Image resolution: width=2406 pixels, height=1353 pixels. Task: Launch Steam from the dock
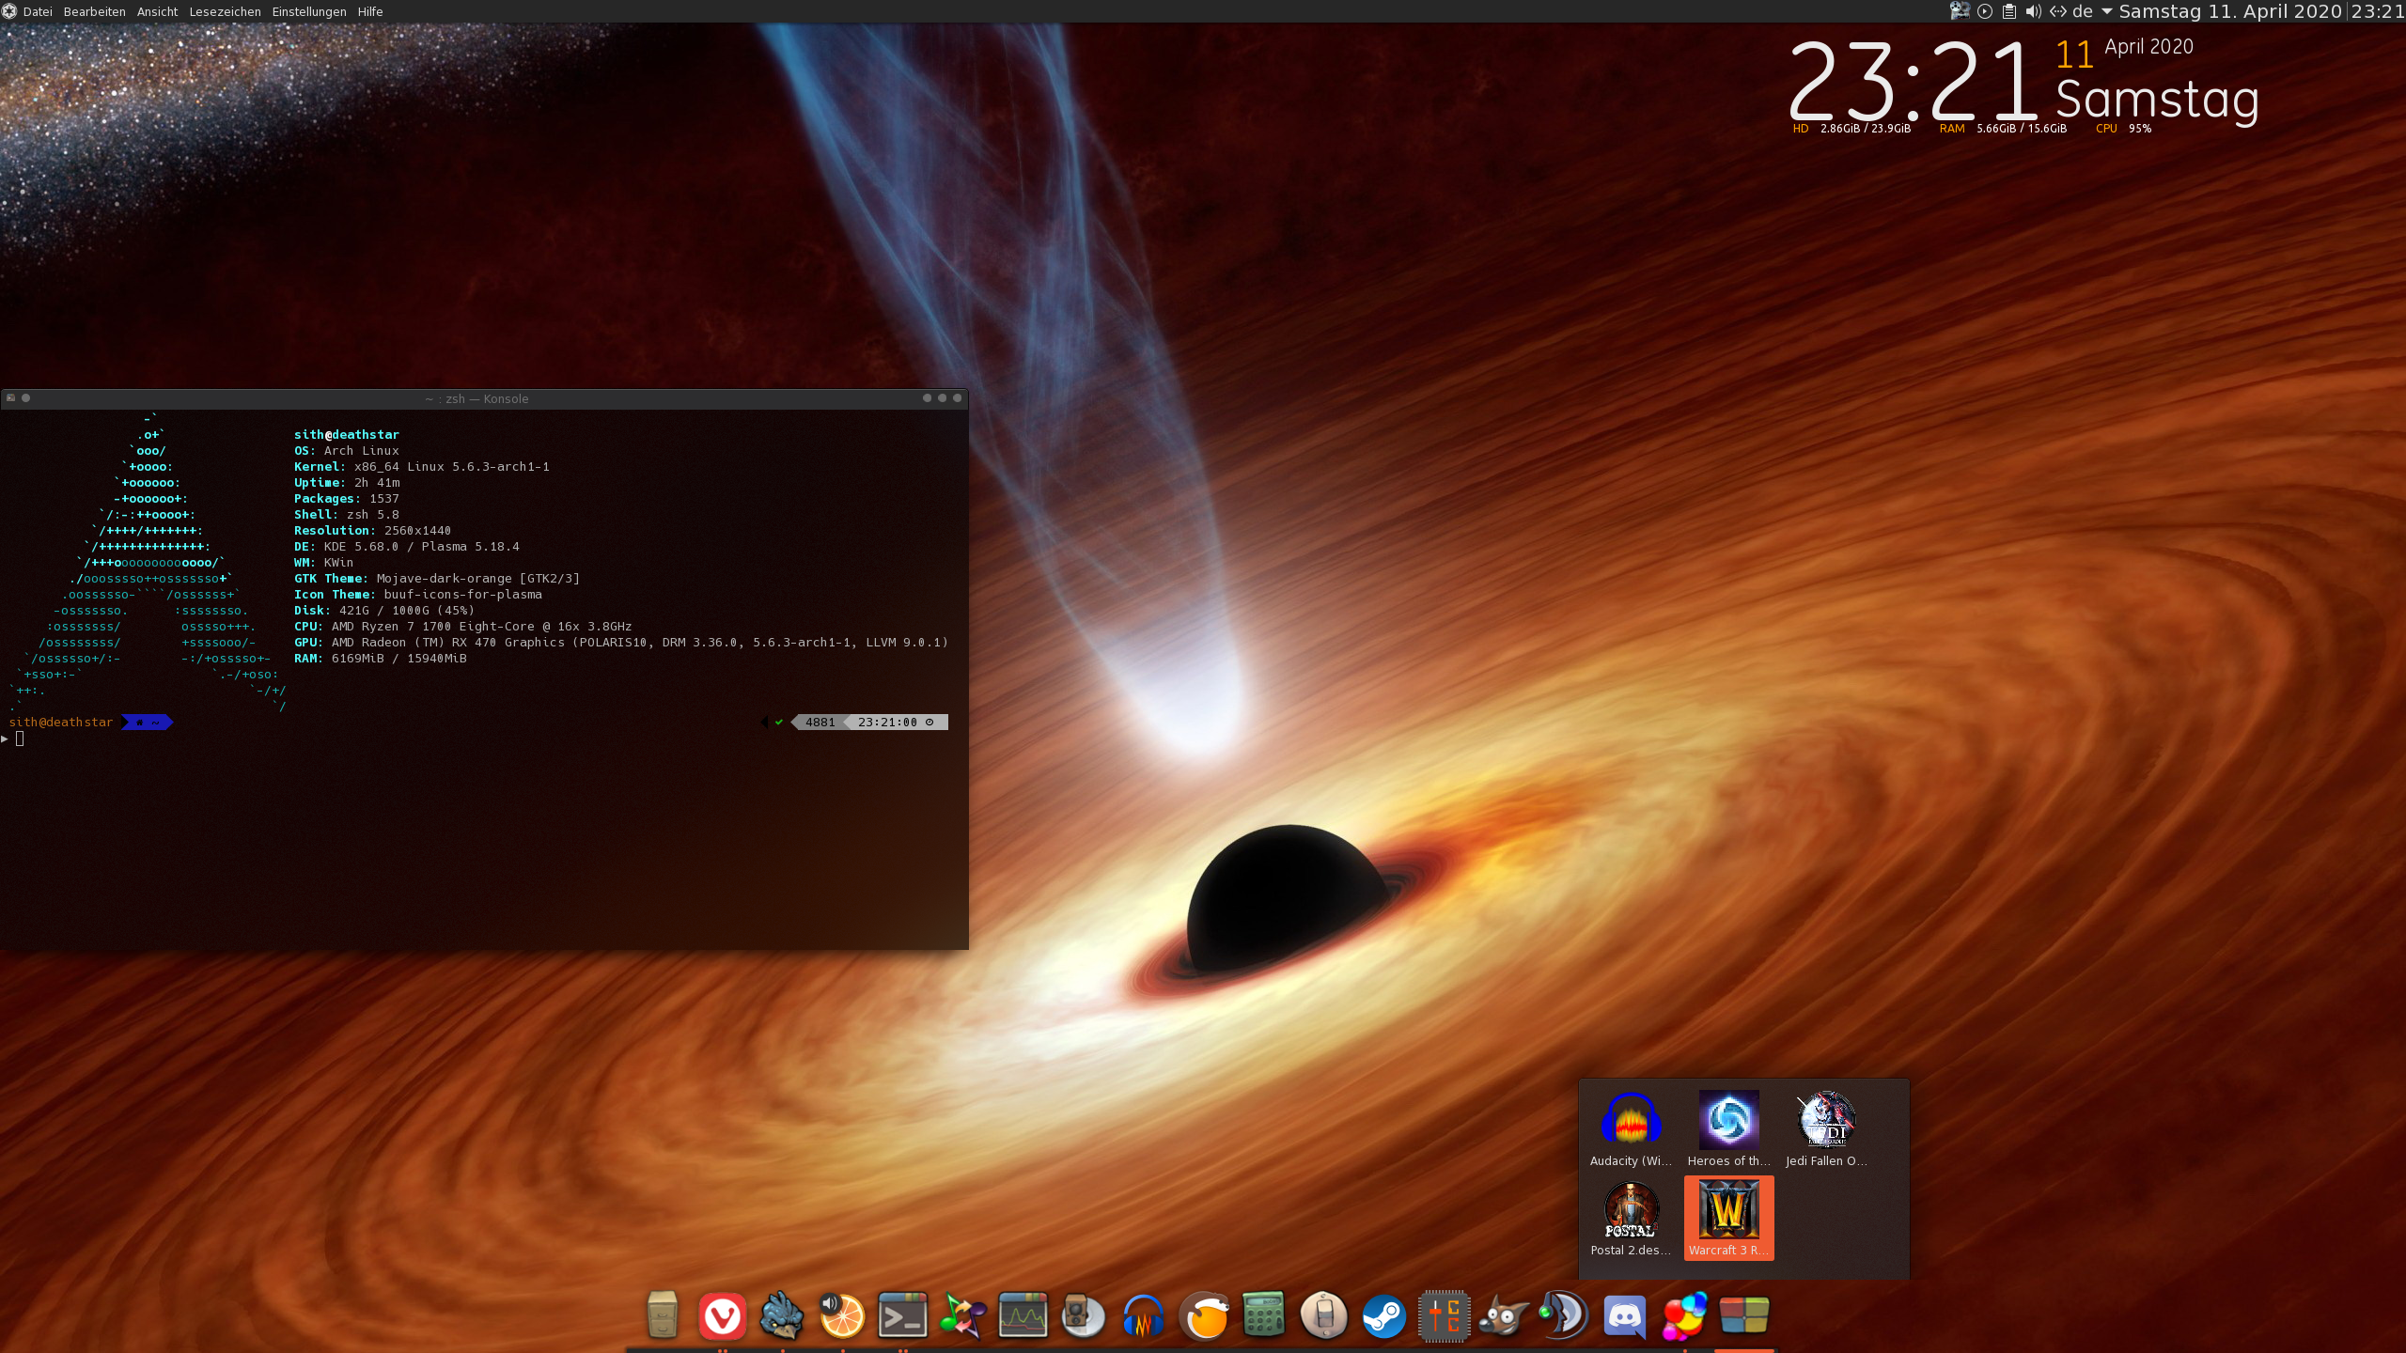(x=1383, y=1315)
